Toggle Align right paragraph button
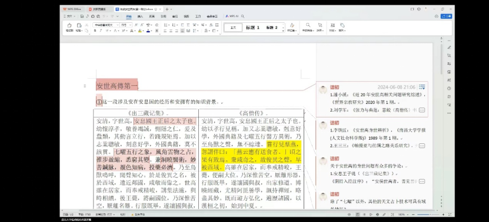The height and width of the screenshot is (222, 489). pos(177,31)
